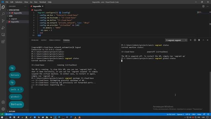Screen dimensions: 211x119
Task: Open the Windows Start menu
Action: [2, 117]
